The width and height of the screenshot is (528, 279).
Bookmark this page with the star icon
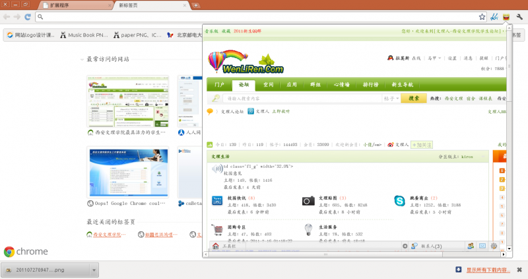[482, 17]
